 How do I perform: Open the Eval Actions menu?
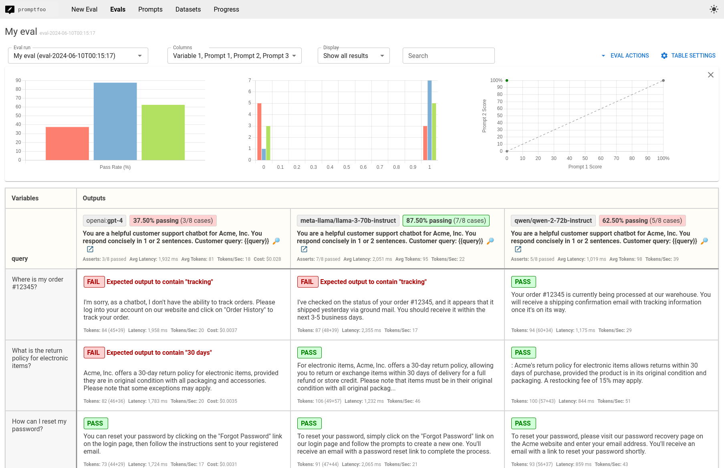pos(625,56)
